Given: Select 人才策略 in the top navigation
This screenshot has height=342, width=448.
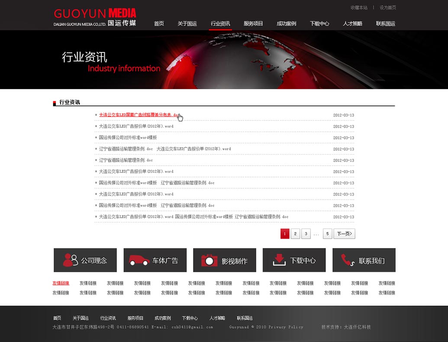Looking at the screenshot, I should (x=352, y=24).
